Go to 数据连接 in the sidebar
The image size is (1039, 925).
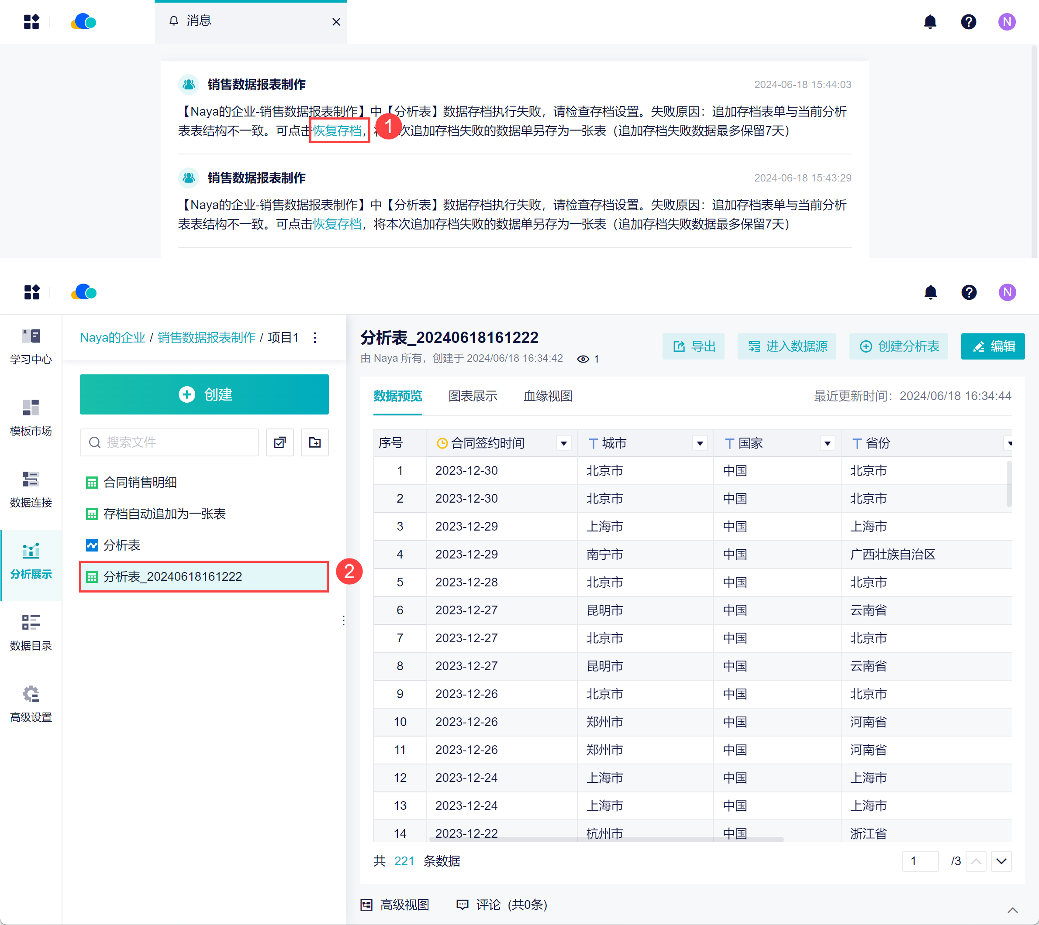31,490
